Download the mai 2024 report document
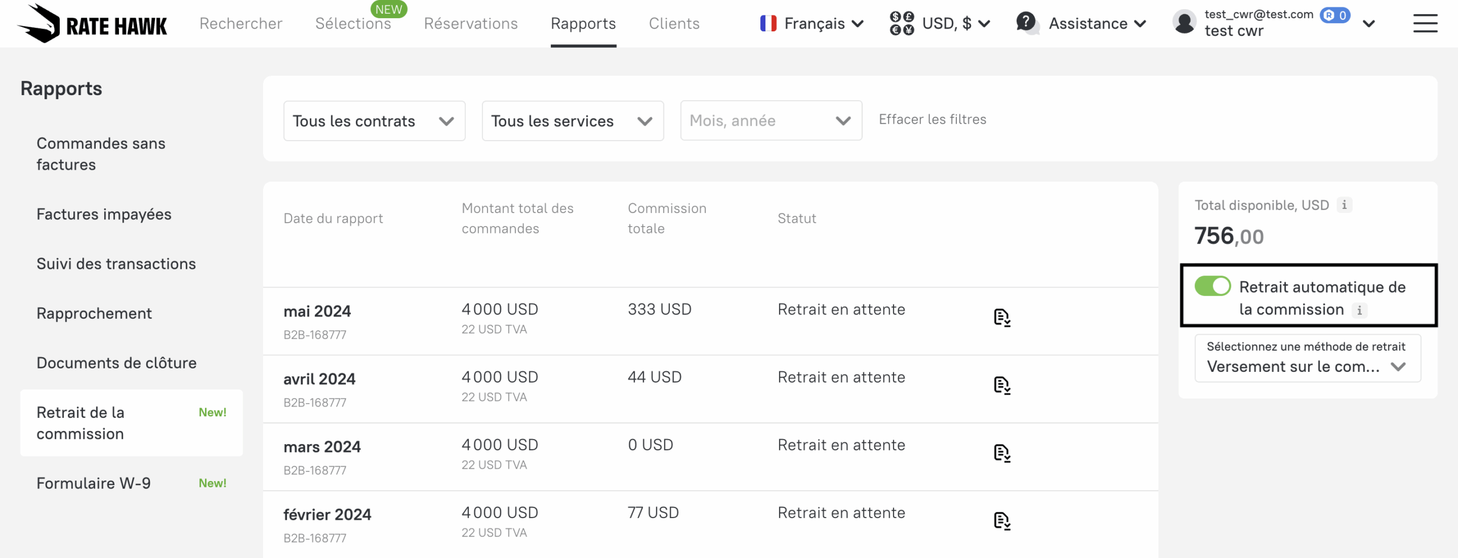 click(x=1002, y=318)
